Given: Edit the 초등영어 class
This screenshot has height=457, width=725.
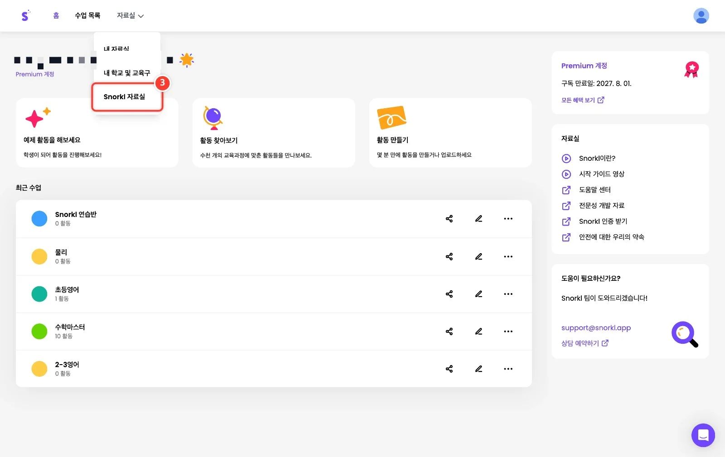Looking at the screenshot, I should pyautogui.click(x=478, y=294).
